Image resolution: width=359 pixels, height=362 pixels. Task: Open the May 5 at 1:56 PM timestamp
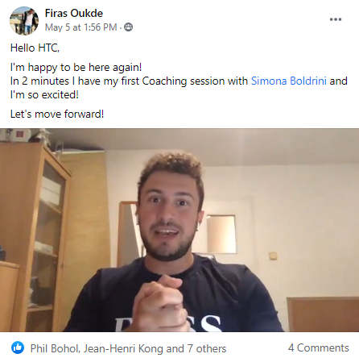point(81,27)
